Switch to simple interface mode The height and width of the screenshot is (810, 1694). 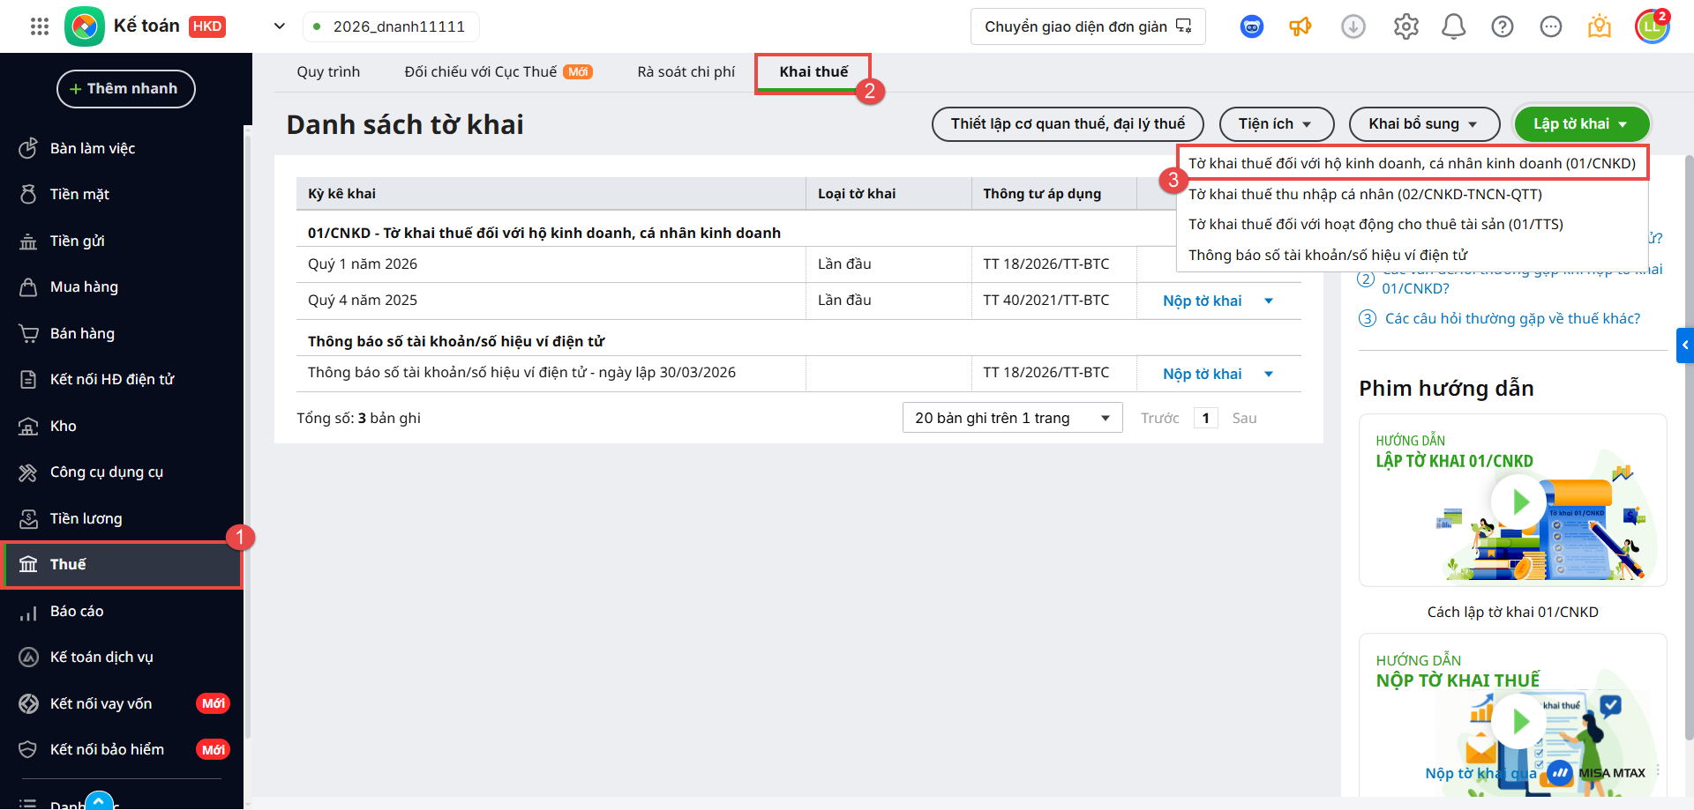tap(1087, 26)
